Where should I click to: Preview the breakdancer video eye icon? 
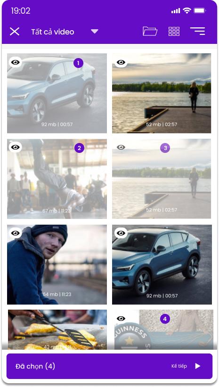coord(15,147)
